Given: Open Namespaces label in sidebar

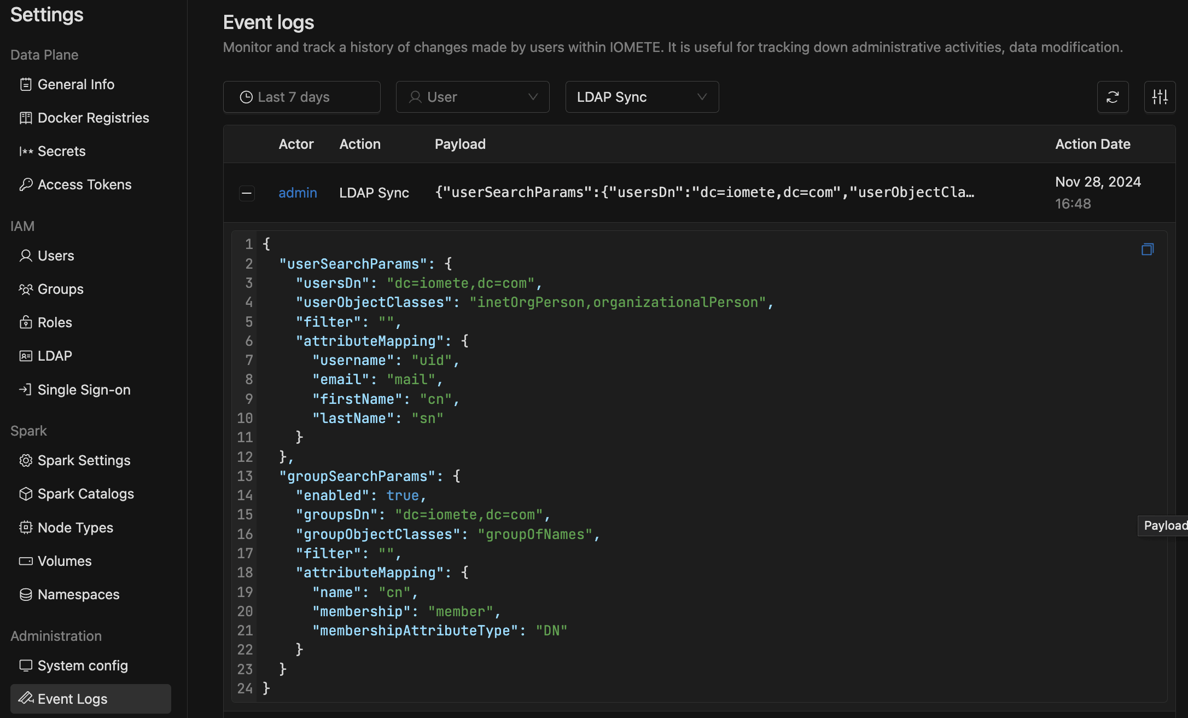Looking at the screenshot, I should click(x=78, y=594).
